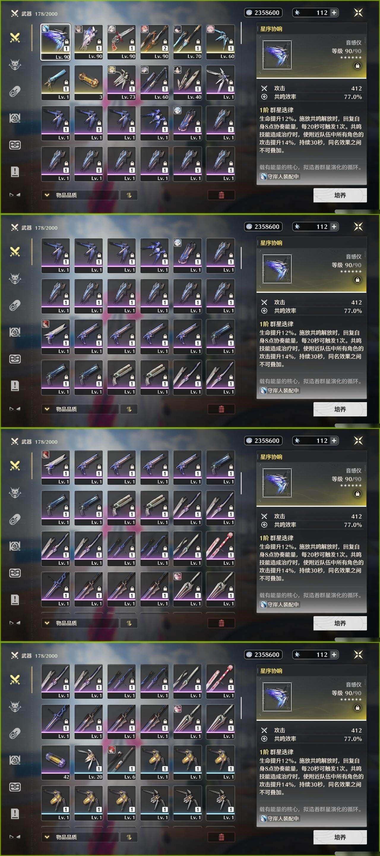Viewport: 380px width, 856px height.
Task: Toggle the lock on 星序协响 in the topmost details panel
Action: pyautogui.click(x=357, y=66)
